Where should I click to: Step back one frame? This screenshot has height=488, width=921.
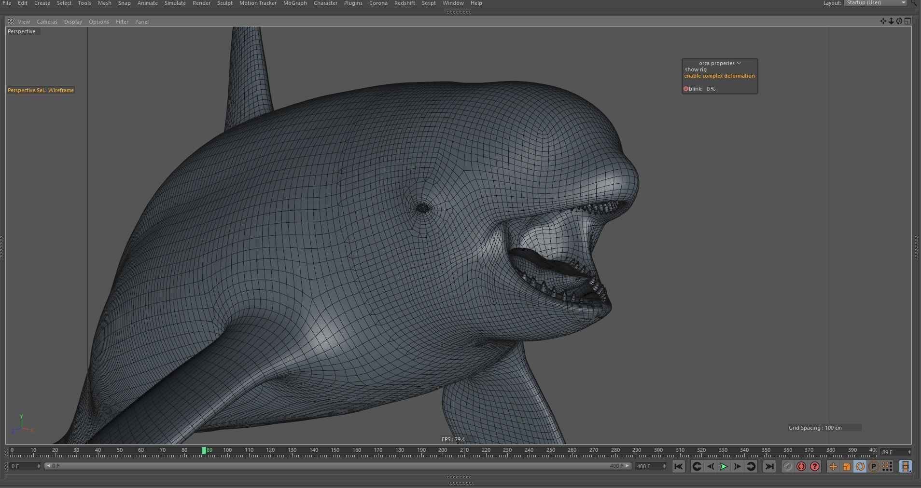coord(711,466)
